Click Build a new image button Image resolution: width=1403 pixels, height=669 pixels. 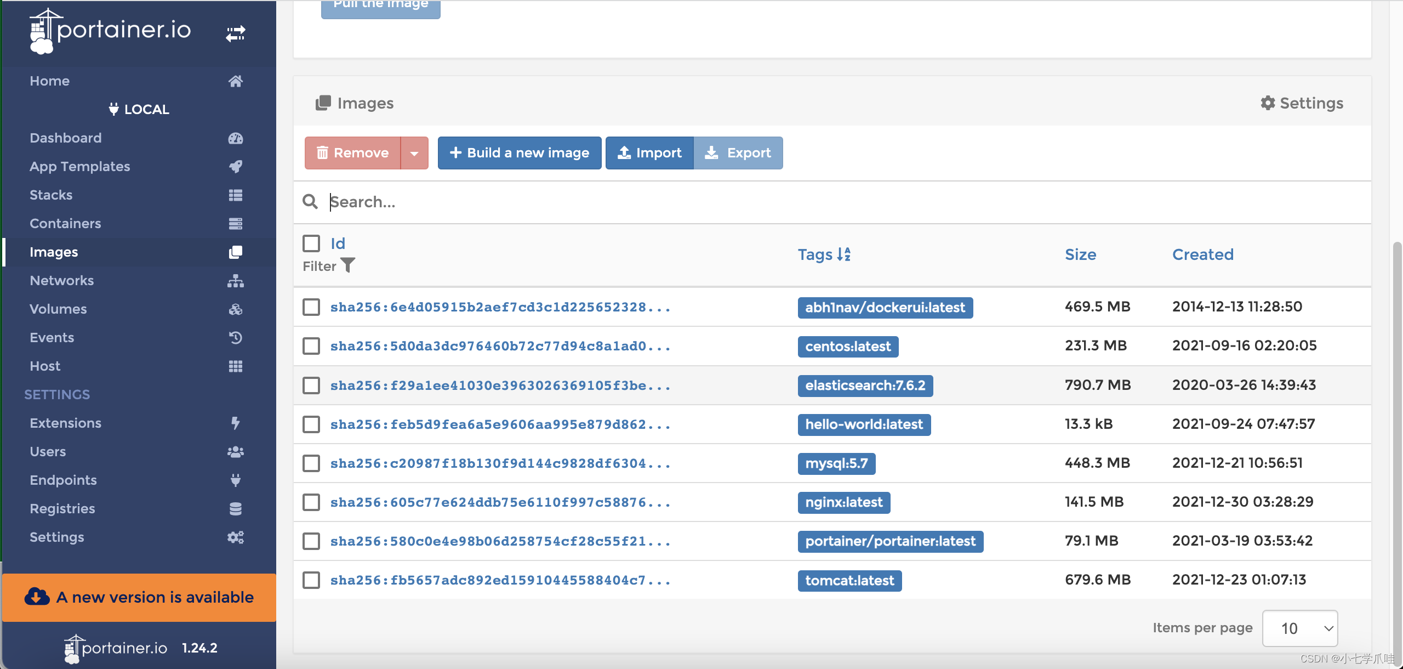[x=519, y=152]
